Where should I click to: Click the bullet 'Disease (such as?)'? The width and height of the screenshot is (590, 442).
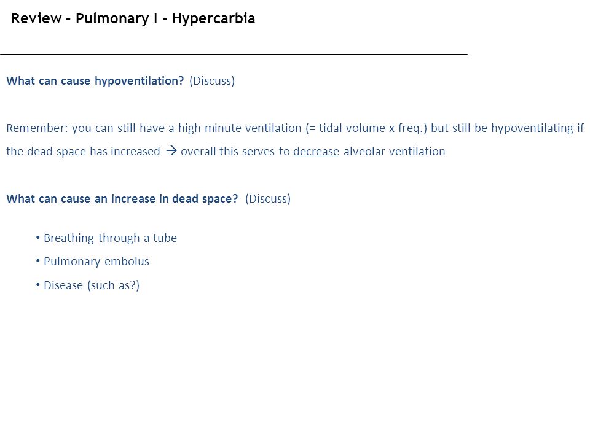[x=92, y=285]
